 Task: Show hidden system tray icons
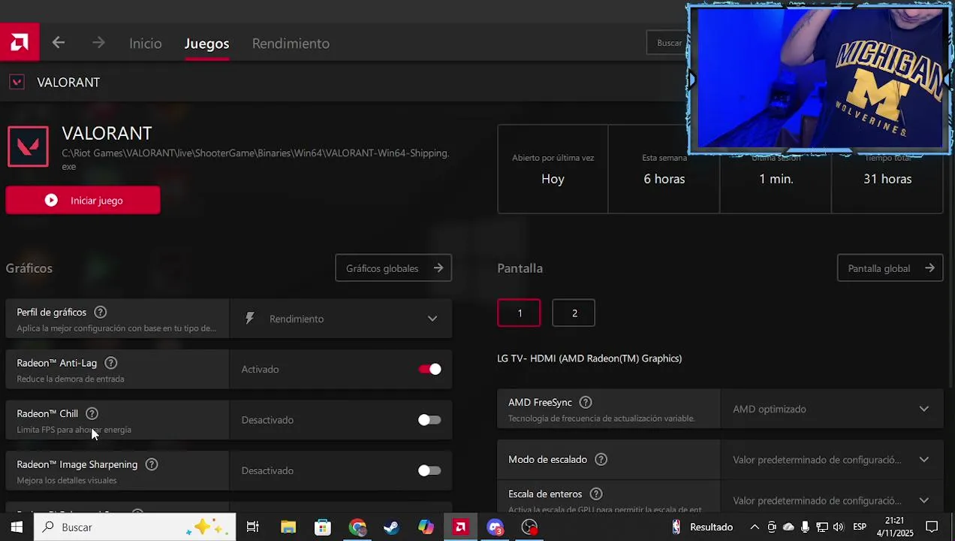click(755, 527)
